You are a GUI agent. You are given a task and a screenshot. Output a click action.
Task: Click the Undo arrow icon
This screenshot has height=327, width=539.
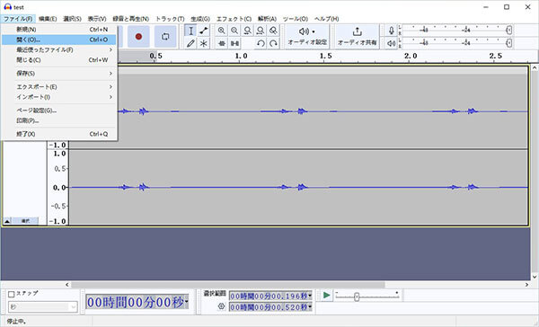261,43
